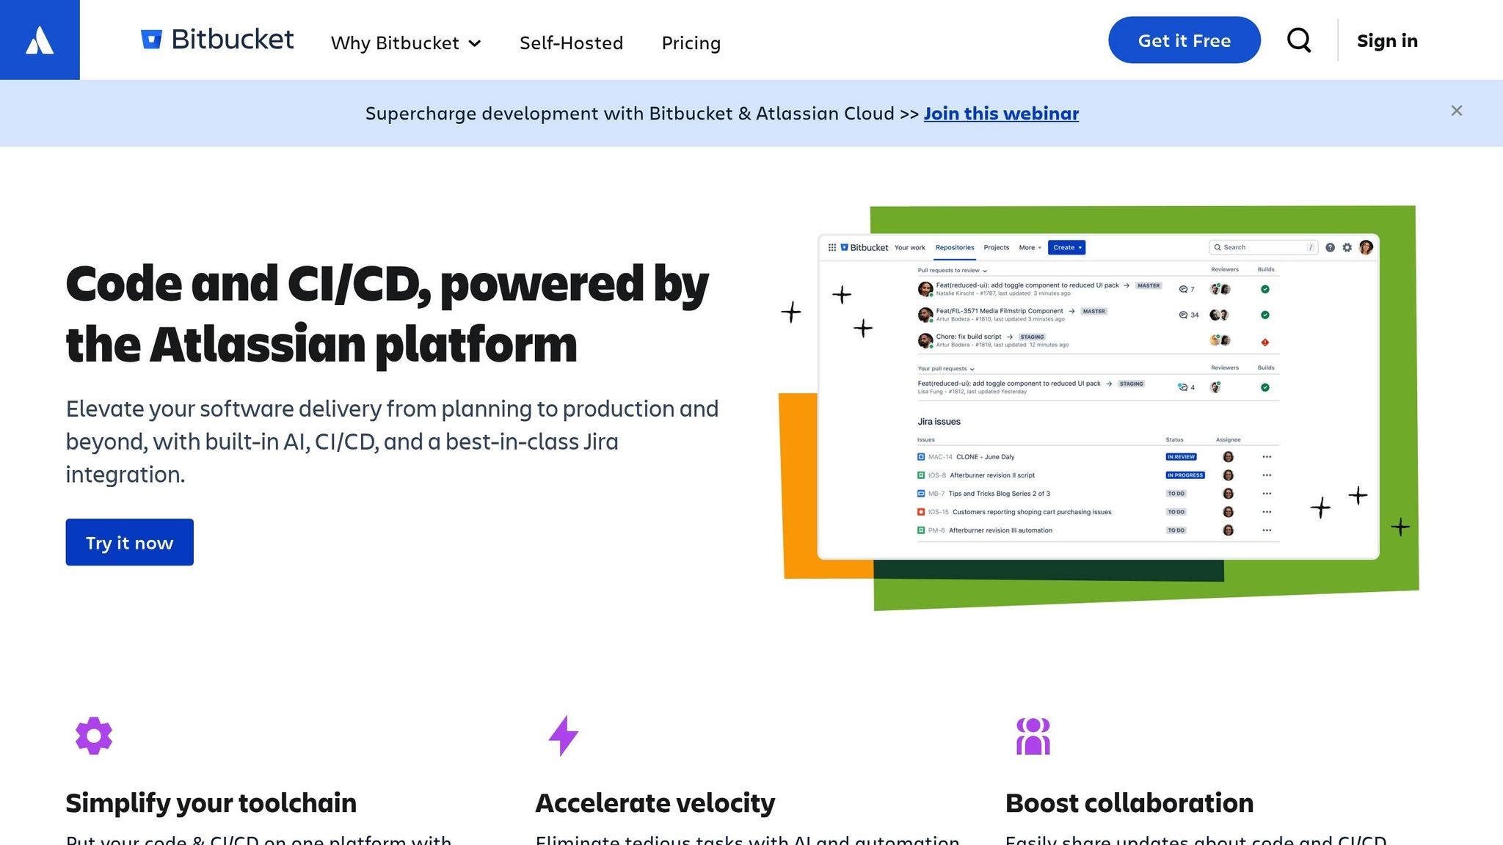Open the Self-Hosted page
This screenshot has height=845, width=1503.
click(x=571, y=43)
